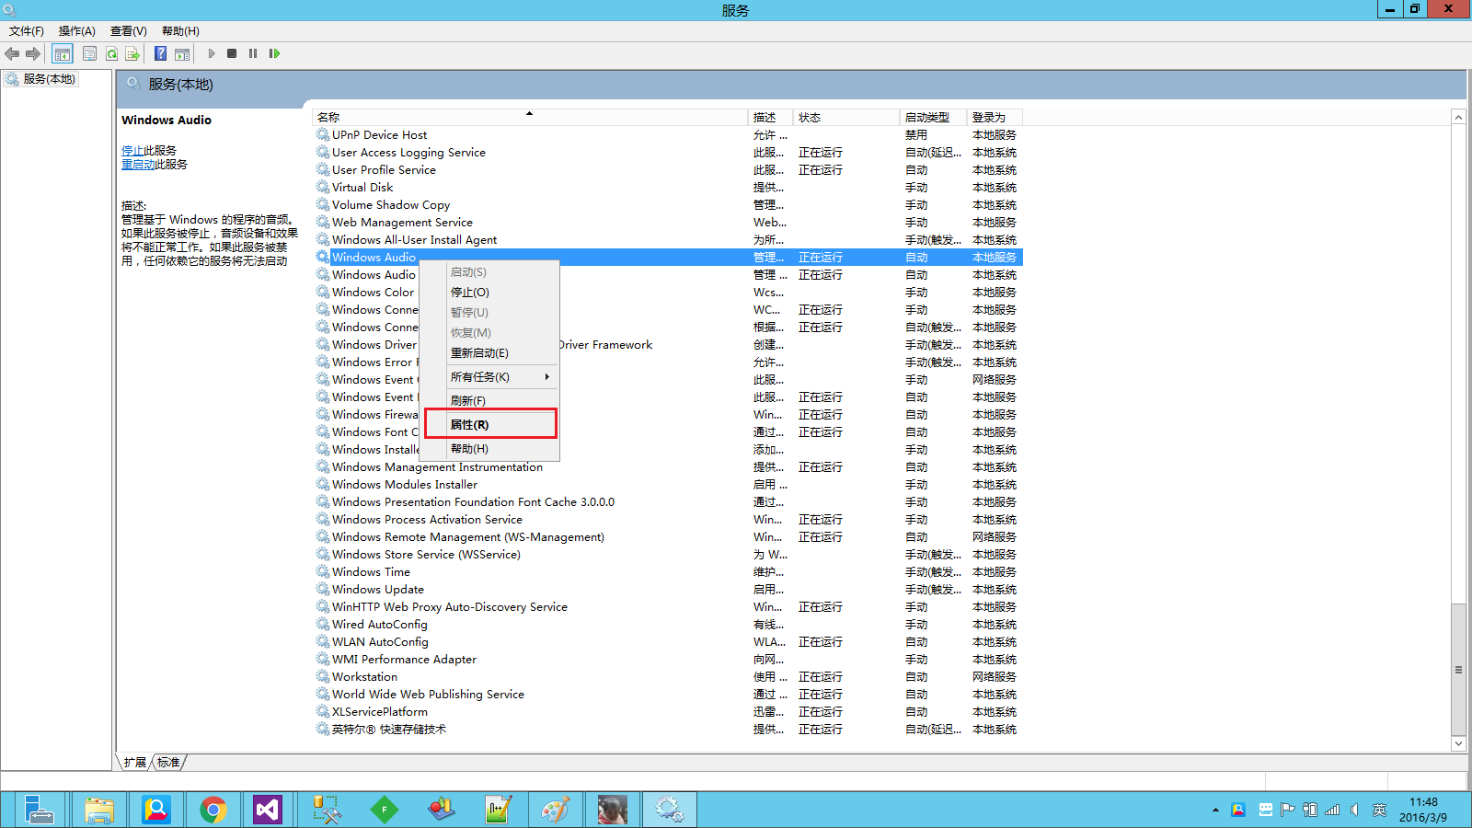The height and width of the screenshot is (828, 1472).
Task: Click the Refresh toolbar icon
Action: pos(111,53)
